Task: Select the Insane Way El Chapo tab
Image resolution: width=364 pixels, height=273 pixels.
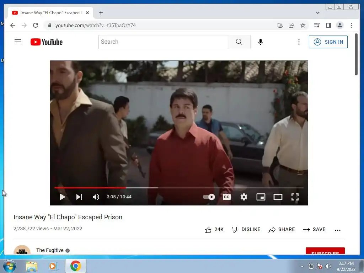Action: (x=50, y=13)
